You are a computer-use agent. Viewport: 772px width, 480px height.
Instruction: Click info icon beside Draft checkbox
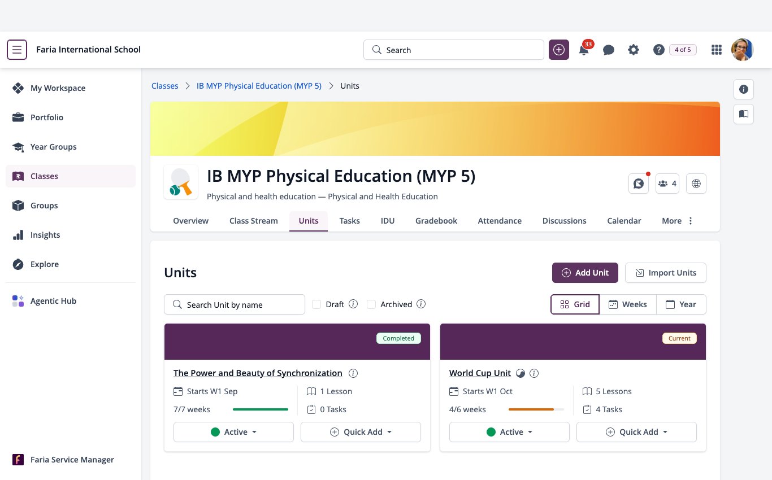353,304
